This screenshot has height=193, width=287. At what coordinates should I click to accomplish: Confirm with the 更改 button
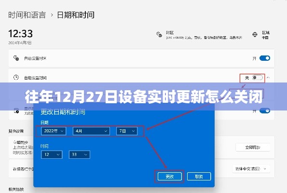(170, 177)
